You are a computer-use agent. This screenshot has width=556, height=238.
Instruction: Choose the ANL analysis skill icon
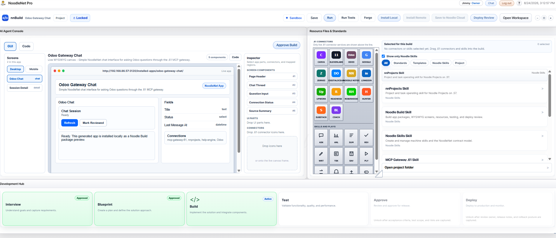(336, 138)
